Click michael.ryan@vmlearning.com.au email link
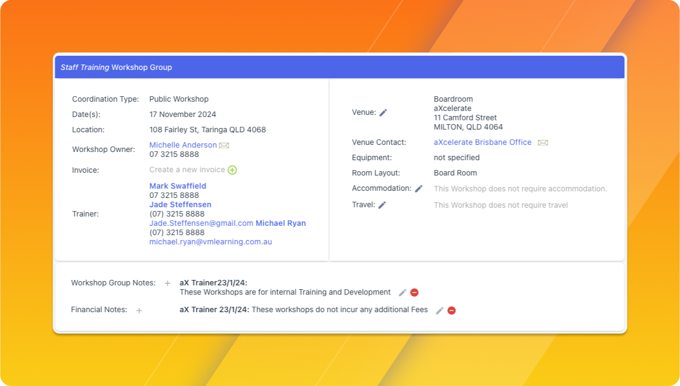 coord(211,242)
